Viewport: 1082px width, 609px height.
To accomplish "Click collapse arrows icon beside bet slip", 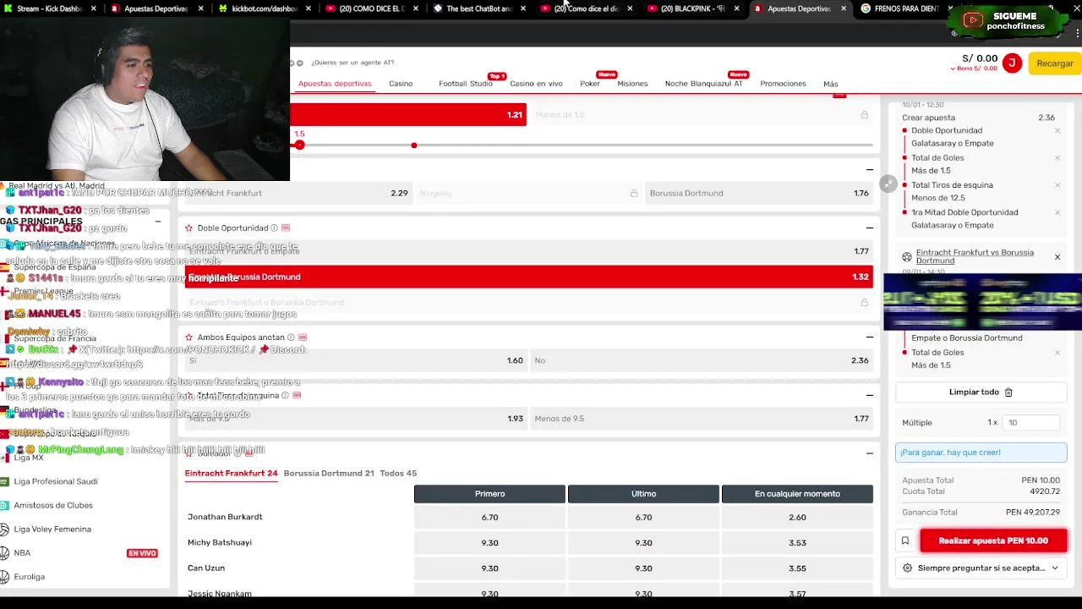I will [x=888, y=184].
